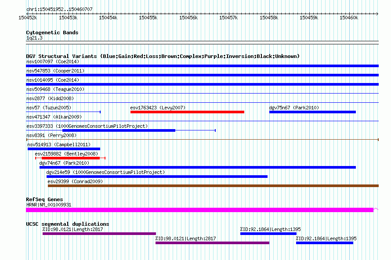
Task: Select the lower-right ID:92.1864 Length:1395 bar
Action: click(x=325, y=243)
